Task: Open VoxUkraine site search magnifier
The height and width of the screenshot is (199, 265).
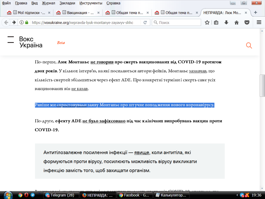Action: pos(249,45)
